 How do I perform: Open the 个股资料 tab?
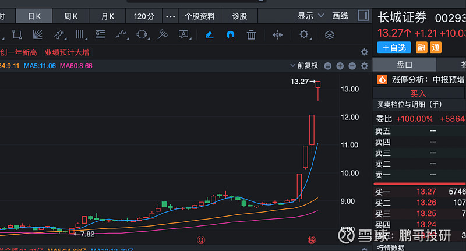pyautogui.click(x=200, y=16)
